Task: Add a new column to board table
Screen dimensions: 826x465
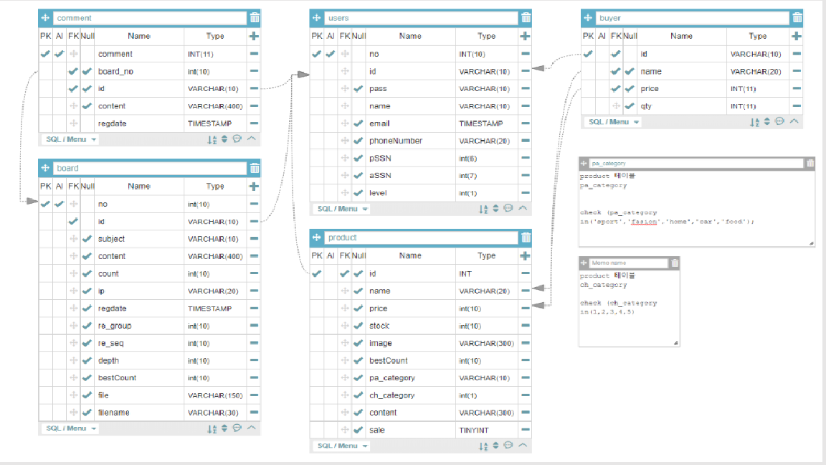Action: coord(254,186)
